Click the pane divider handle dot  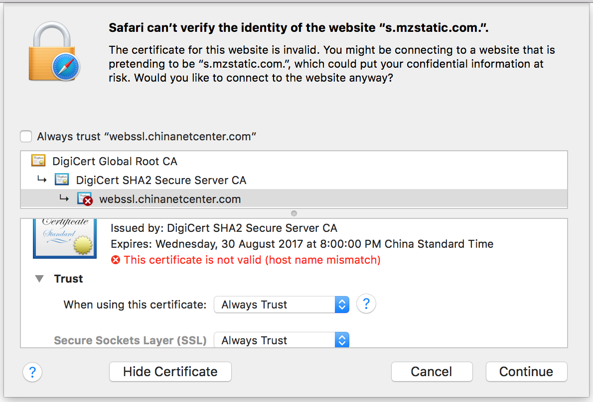pos(294,213)
